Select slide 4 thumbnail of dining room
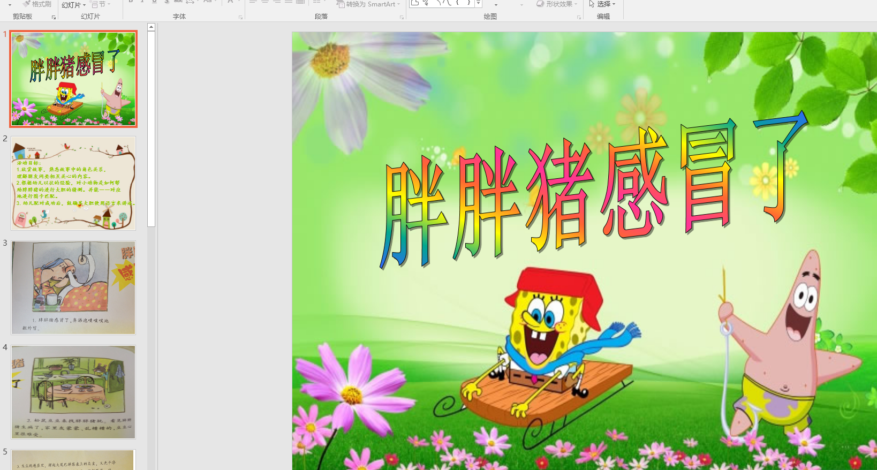The width and height of the screenshot is (877, 470). click(73, 392)
